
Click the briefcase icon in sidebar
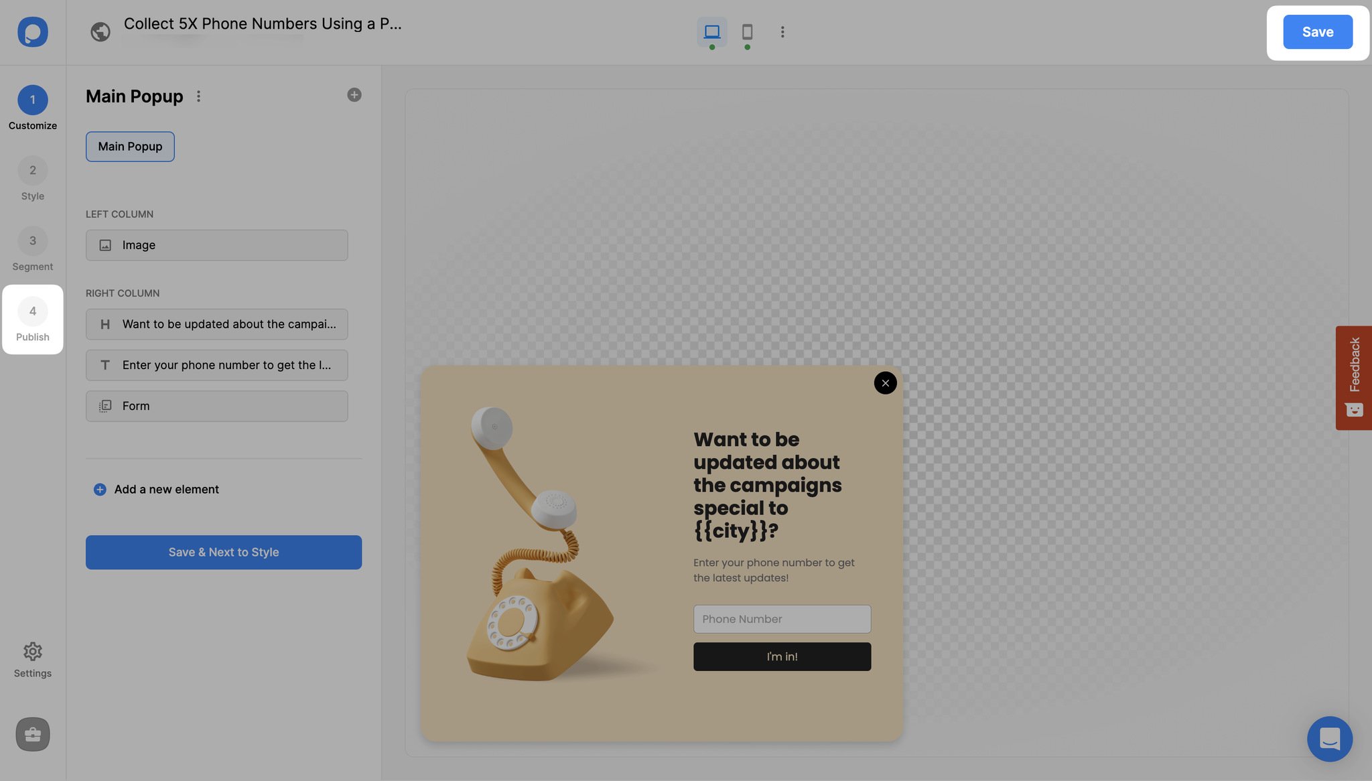pos(33,734)
